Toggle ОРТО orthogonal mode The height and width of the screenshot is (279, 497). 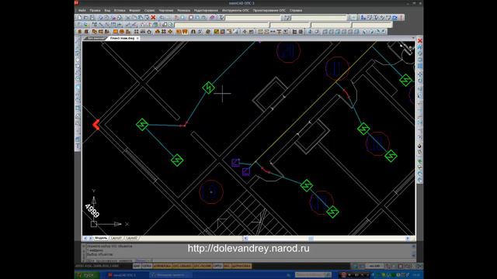217,266
